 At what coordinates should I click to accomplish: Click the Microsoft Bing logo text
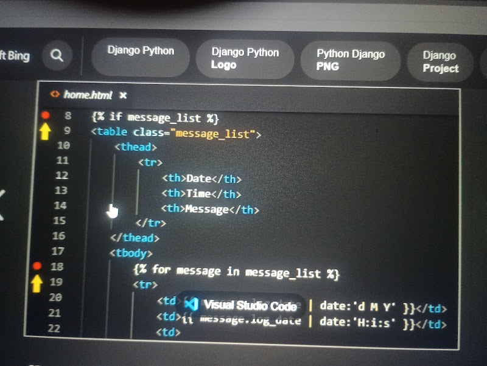click(x=15, y=56)
